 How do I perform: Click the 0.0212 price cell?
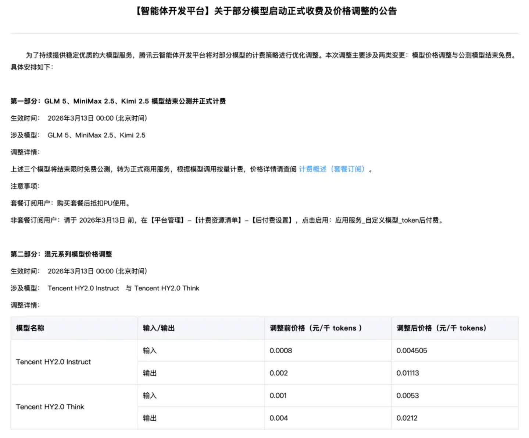(x=455, y=418)
